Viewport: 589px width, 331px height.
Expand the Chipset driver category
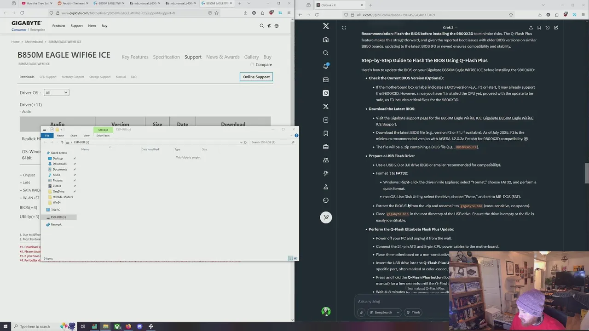(27, 175)
